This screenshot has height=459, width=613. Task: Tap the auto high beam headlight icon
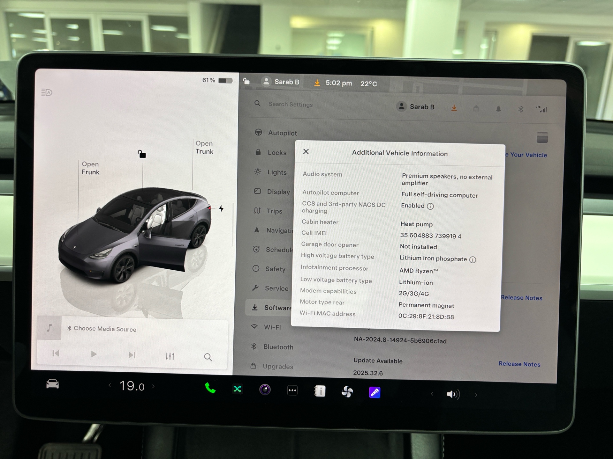(47, 92)
